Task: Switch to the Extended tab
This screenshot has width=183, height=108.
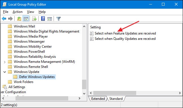Action: coord(98,99)
